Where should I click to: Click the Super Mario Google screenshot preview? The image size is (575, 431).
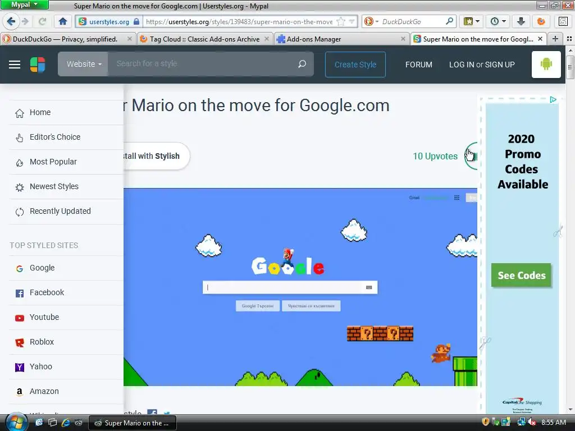(x=300, y=287)
